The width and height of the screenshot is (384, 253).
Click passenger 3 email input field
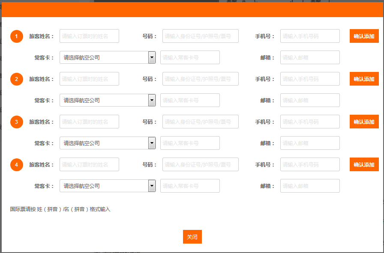click(310, 143)
